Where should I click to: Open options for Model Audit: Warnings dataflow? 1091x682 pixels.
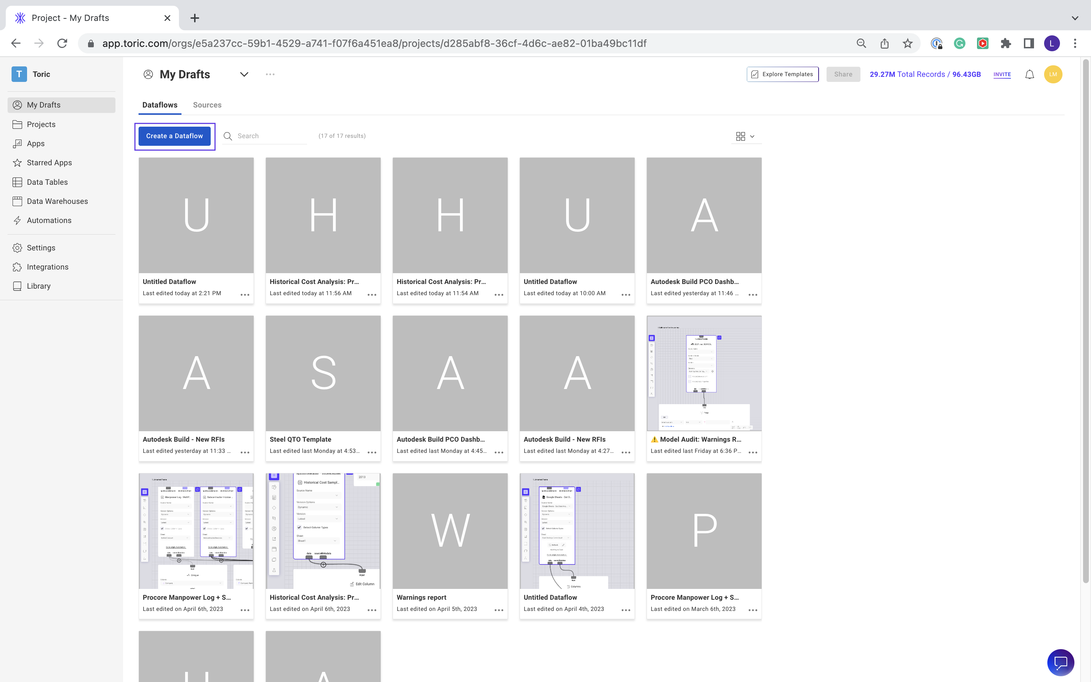tap(753, 453)
